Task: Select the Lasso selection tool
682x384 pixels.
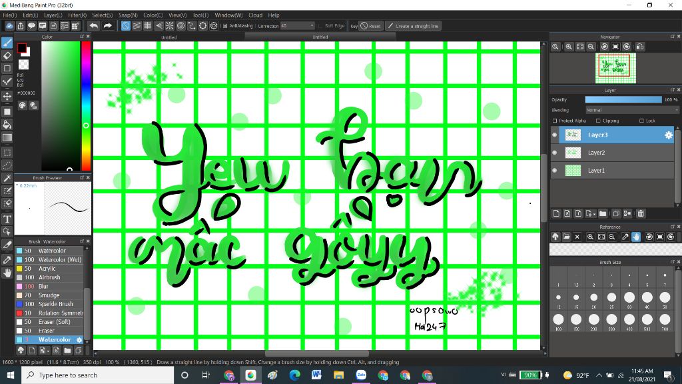Action: (x=7, y=165)
